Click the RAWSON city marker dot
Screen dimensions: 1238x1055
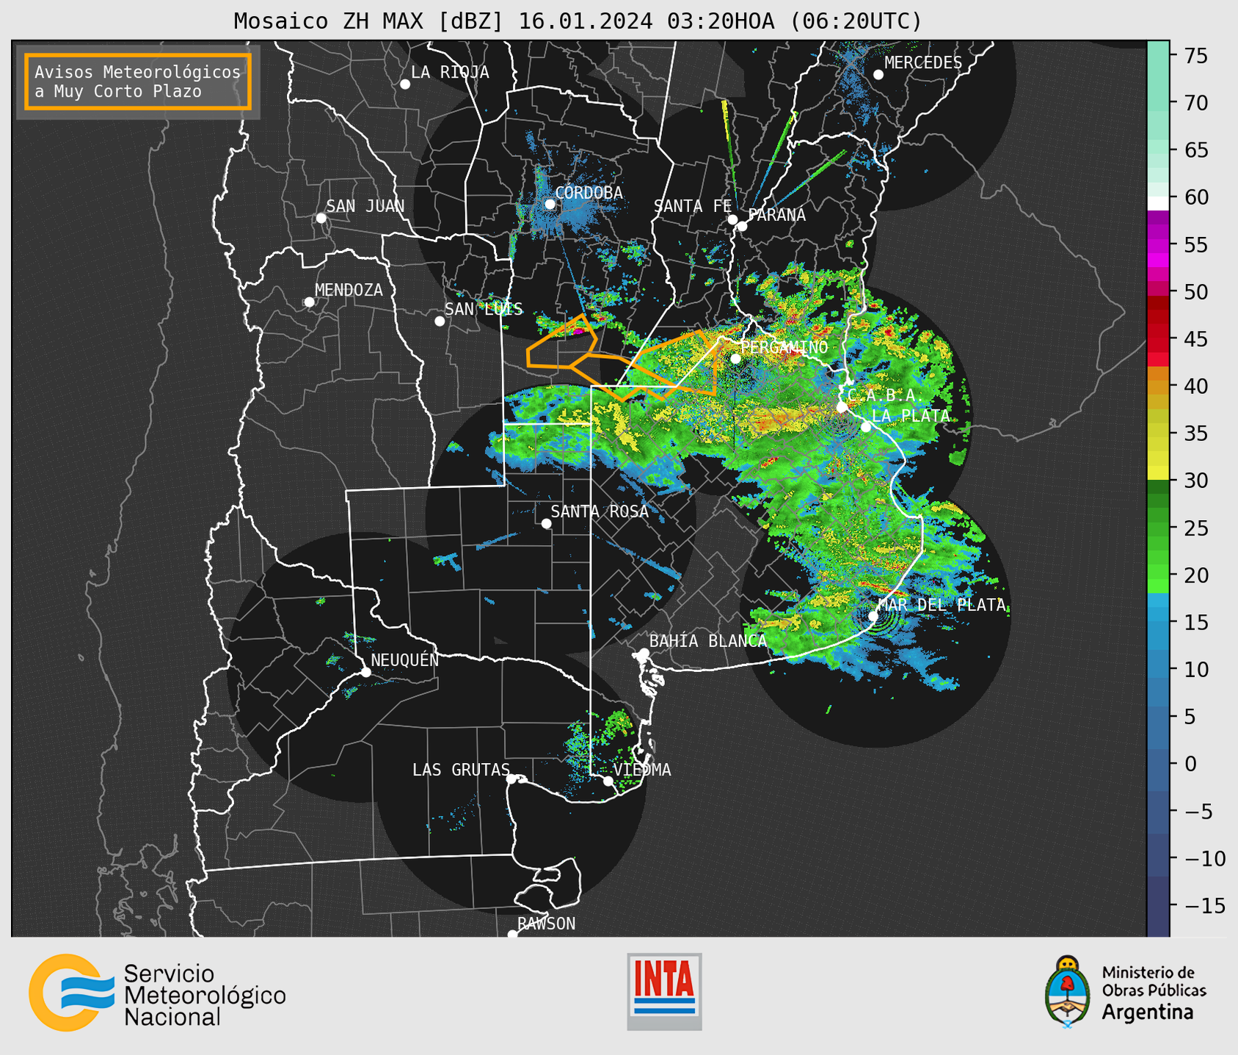512,934
